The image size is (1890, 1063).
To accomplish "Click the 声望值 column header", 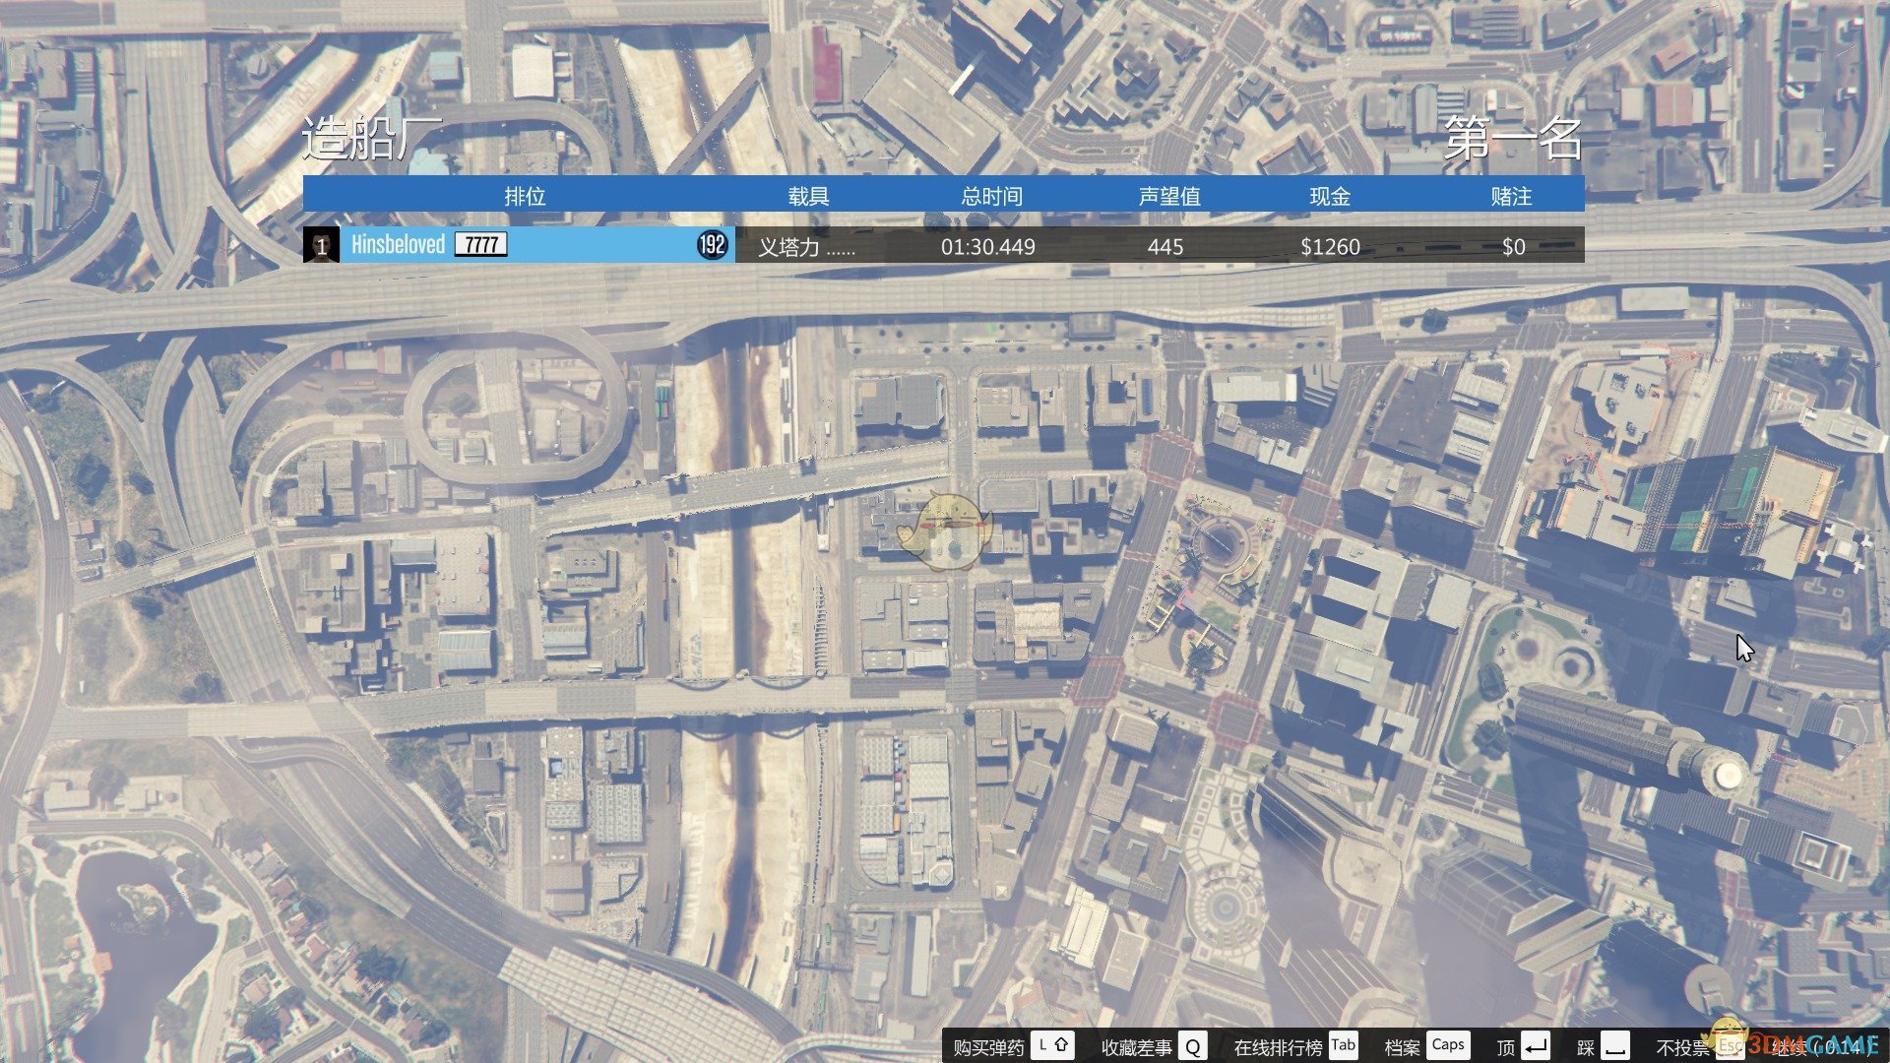I will coord(1169,196).
